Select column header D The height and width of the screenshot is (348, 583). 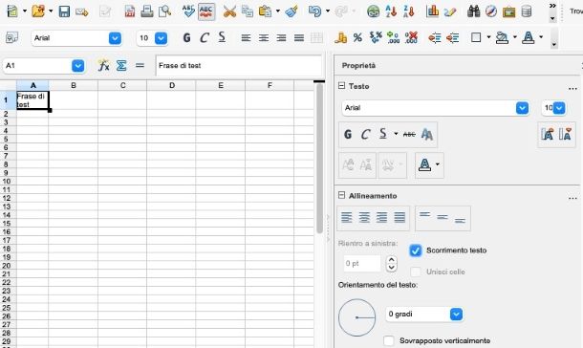(x=171, y=85)
